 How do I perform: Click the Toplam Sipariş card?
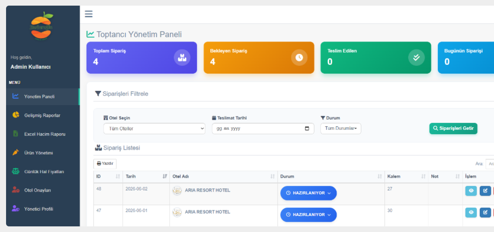tap(142, 58)
